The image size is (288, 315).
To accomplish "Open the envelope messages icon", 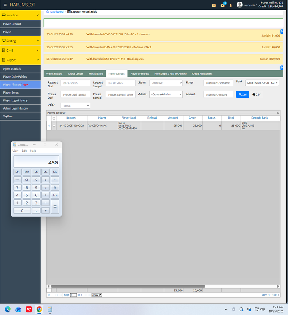I will (x=214, y=5).
